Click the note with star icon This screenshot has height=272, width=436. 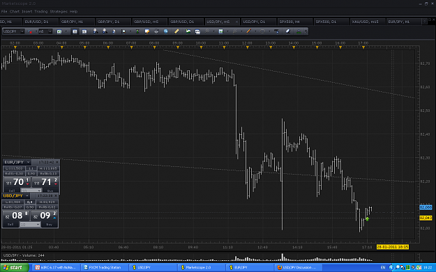pos(146,31)
